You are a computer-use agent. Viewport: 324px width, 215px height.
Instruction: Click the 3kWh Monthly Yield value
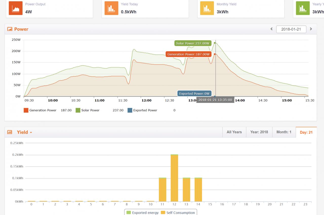pyautogui.click(x=222, y=12)
